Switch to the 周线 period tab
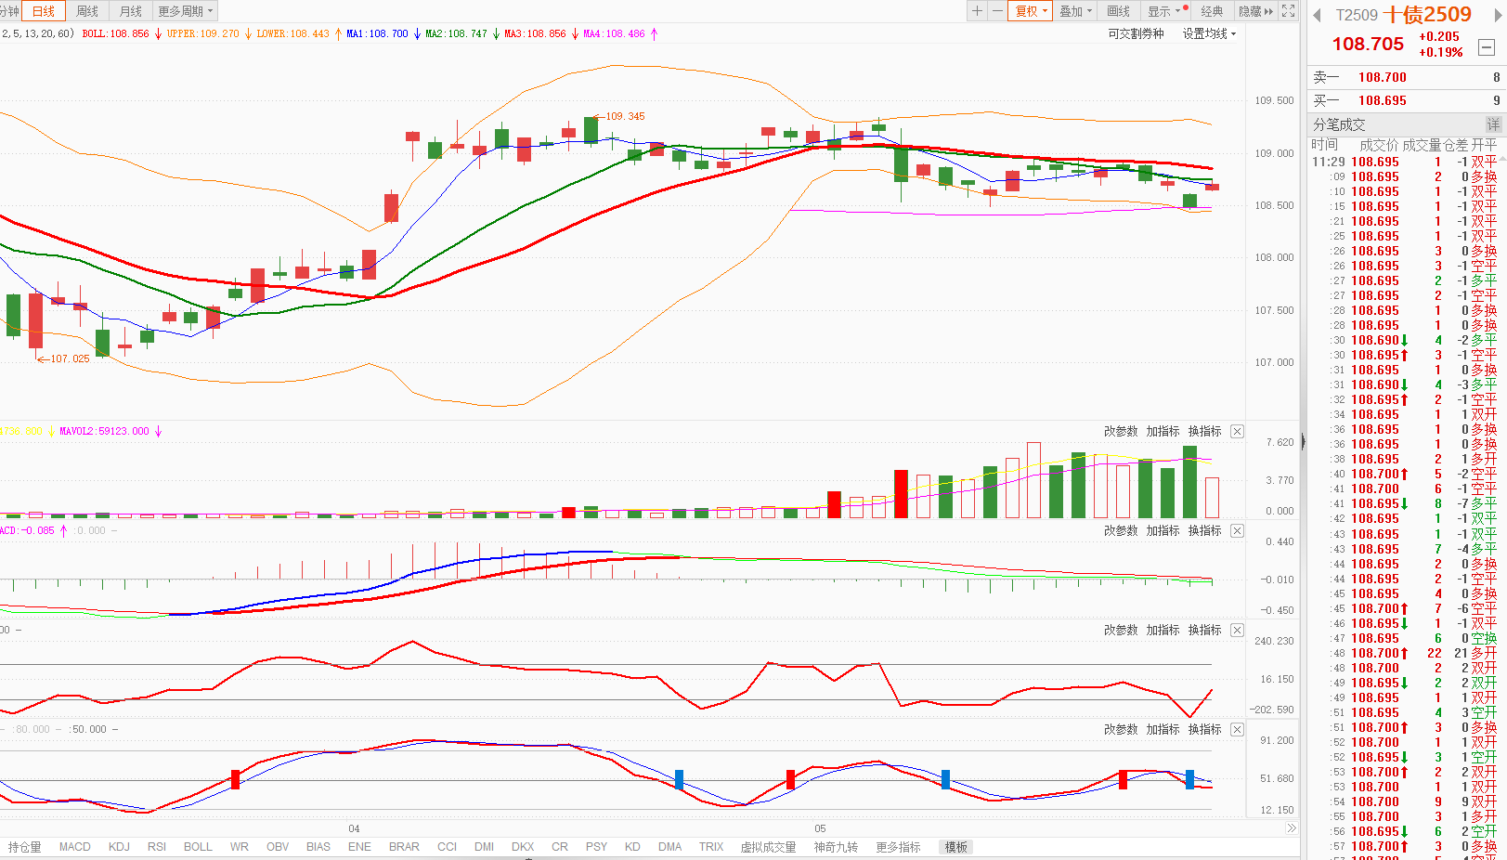This screenshot has width=1507, height=860. pyautogui.click(x=87, y=11)
